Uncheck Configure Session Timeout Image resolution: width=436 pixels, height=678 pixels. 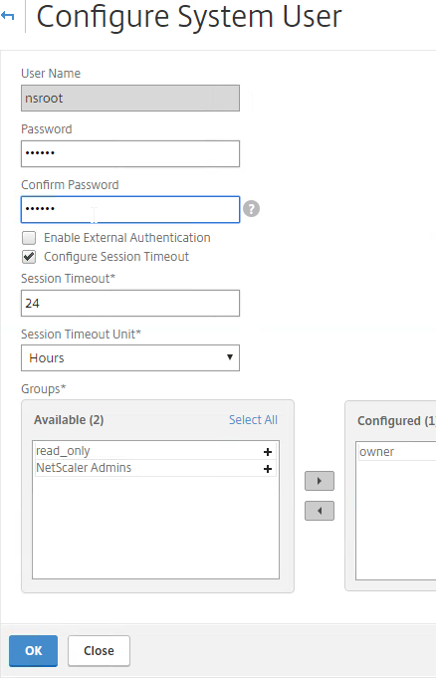[29, 257]
